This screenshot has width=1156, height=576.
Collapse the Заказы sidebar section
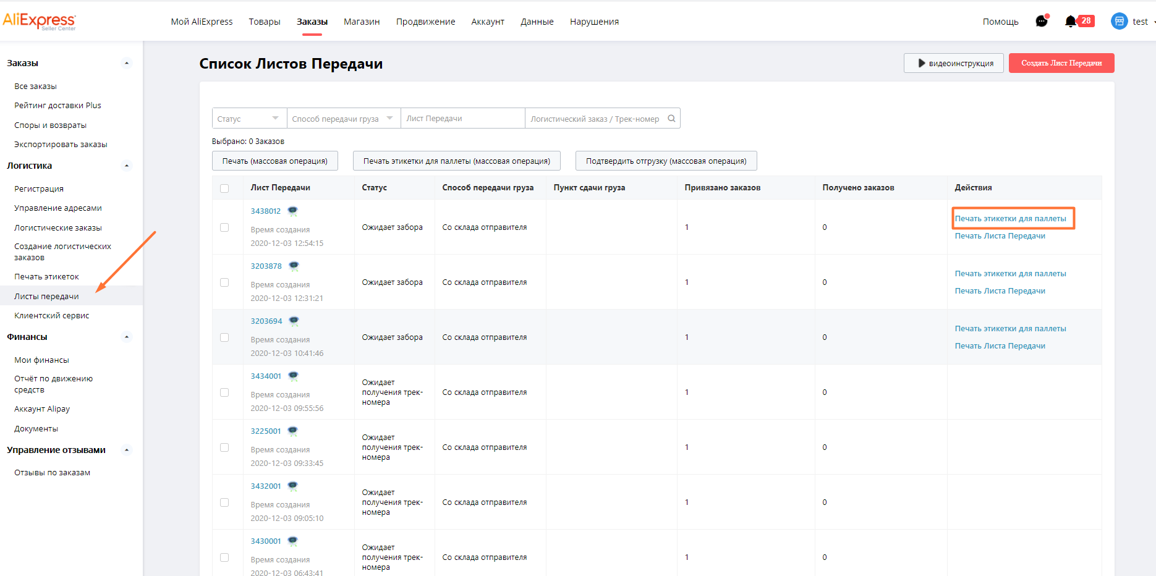tap(127, 63)
